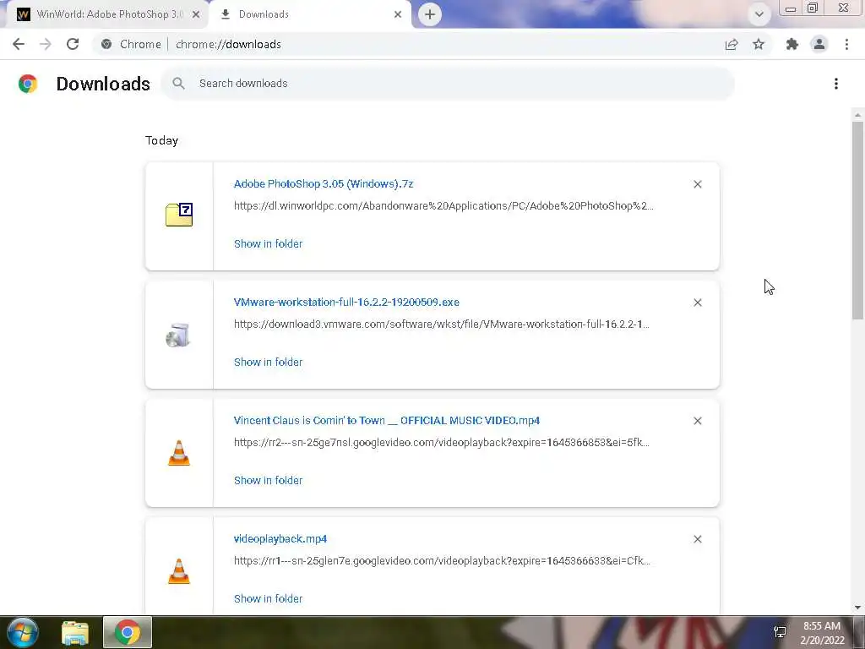This screenshot has width=865, height=649.
Task: Bookmark this page with the star icon
Action: [x=759, y=44]
